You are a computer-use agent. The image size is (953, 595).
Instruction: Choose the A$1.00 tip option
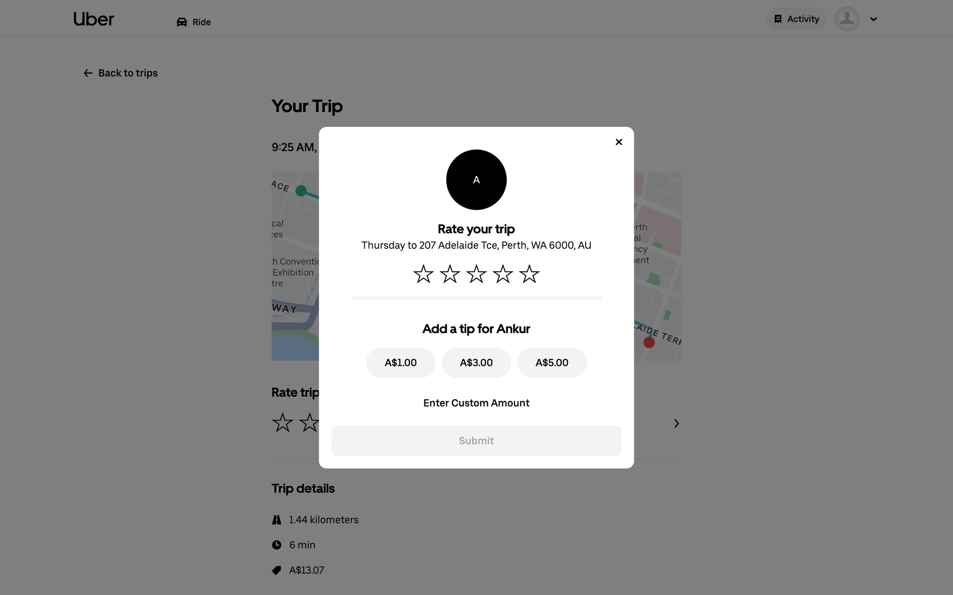point(401,362)
